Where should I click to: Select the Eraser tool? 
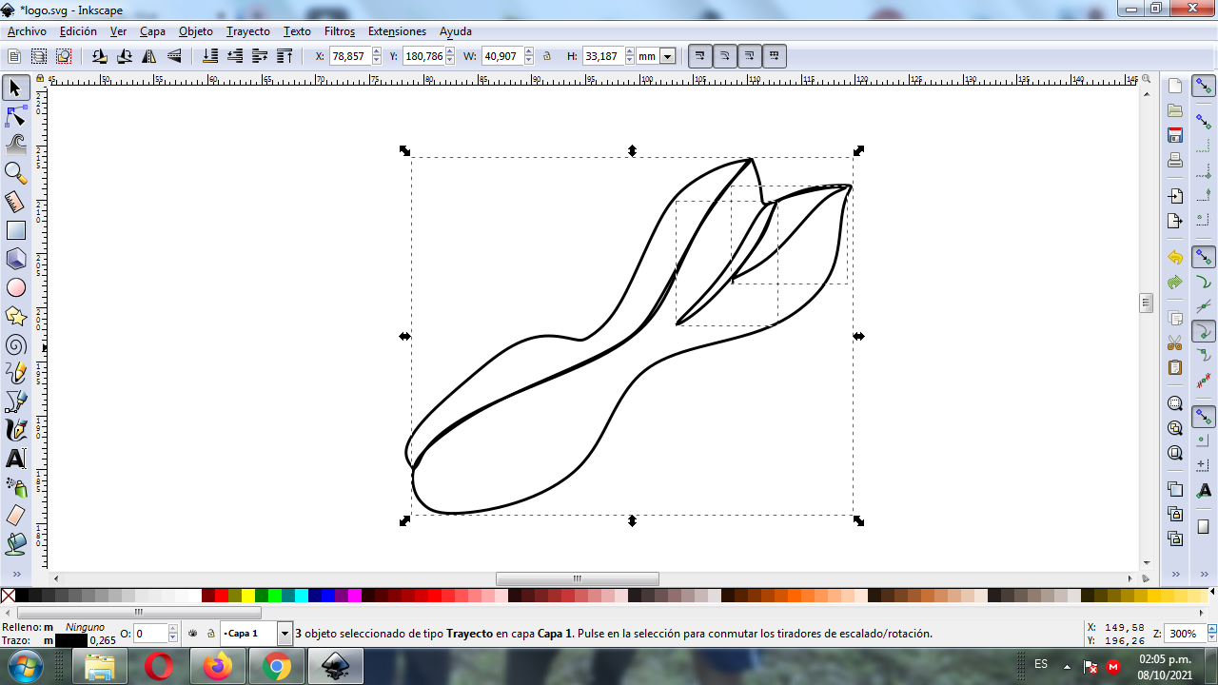(x=15, y=516)
